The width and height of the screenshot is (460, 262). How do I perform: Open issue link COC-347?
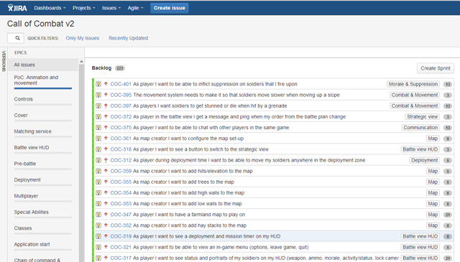point(121,215)
